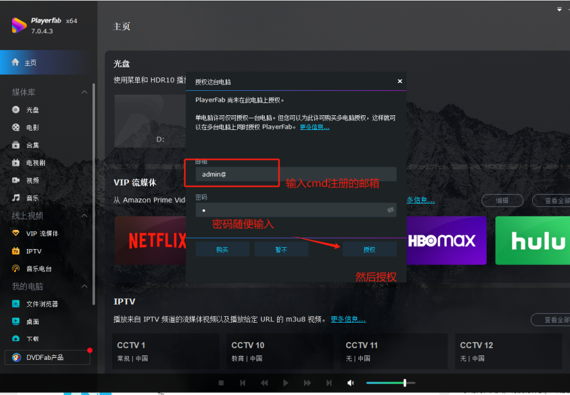This screenshot has width=570, height=395.
Task: Click the 邮箱 email input field
Action: point(296,174)
